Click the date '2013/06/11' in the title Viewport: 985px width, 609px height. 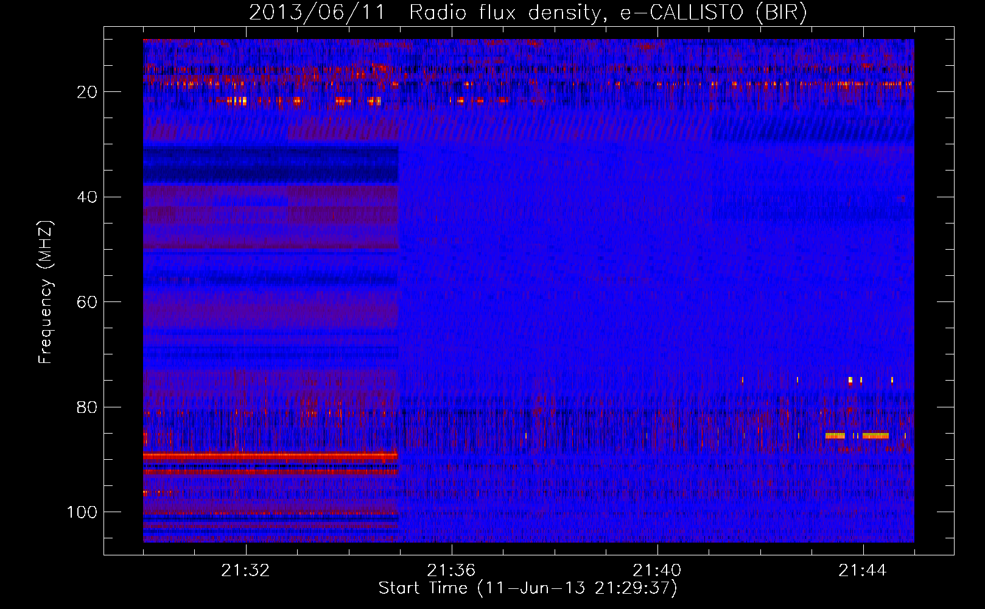click(317, 13)
